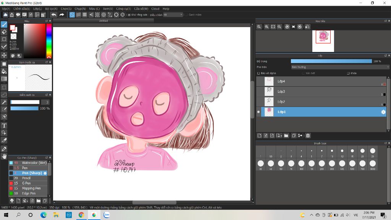Add a layer folder in the Layer panel

[x=286, y=136]
